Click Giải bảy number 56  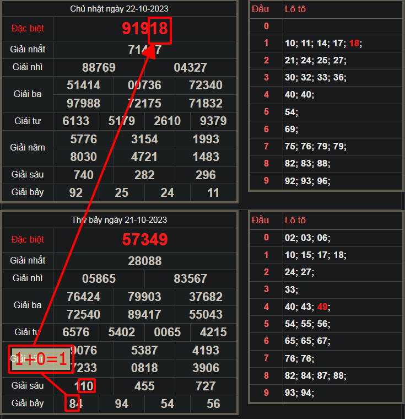coord(213,404)
